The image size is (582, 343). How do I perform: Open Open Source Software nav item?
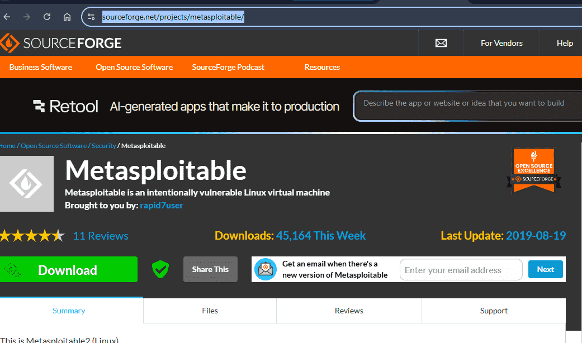(134, 67)
